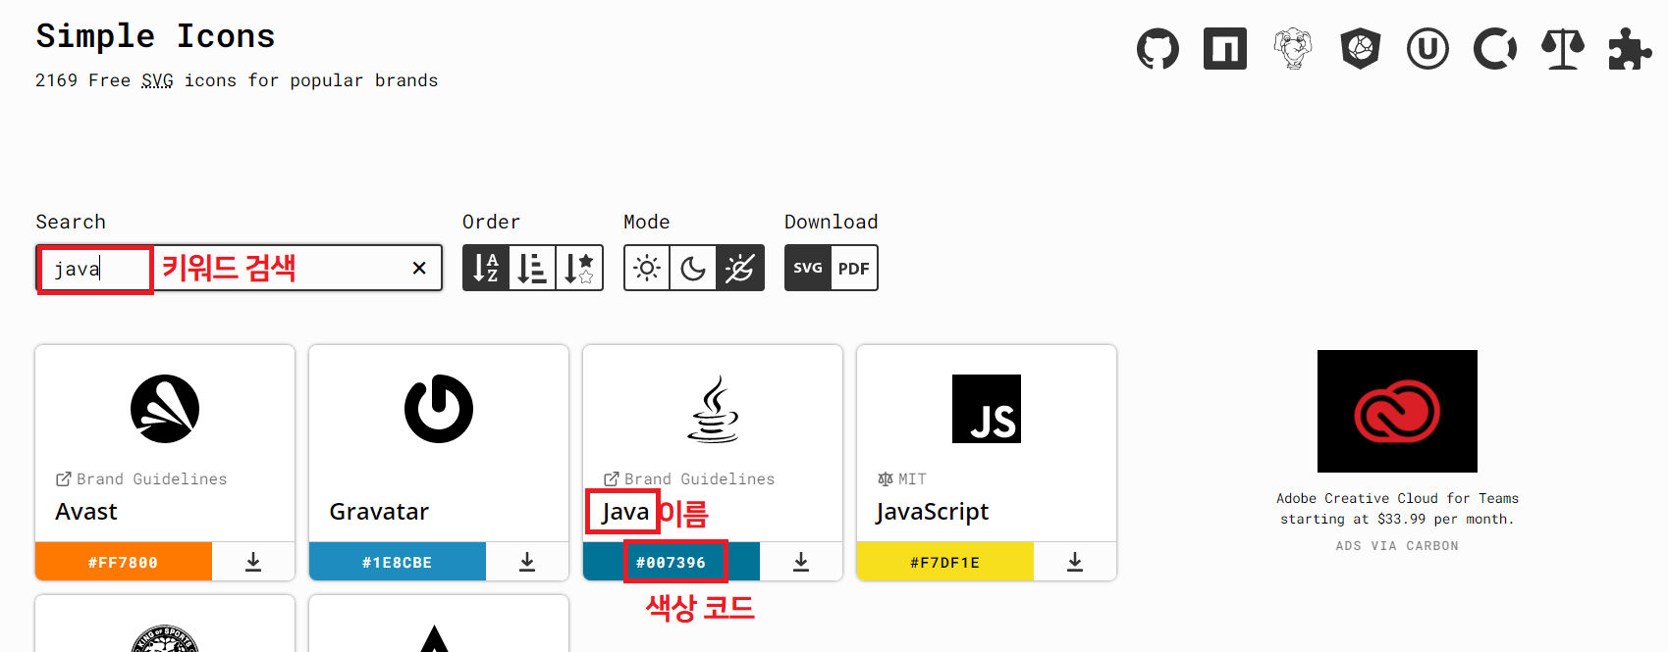
Task: Open Avast Brand Guidelines link
Action: 141,478
